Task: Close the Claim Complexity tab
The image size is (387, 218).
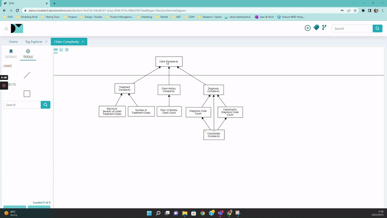Action: [83, 42]
